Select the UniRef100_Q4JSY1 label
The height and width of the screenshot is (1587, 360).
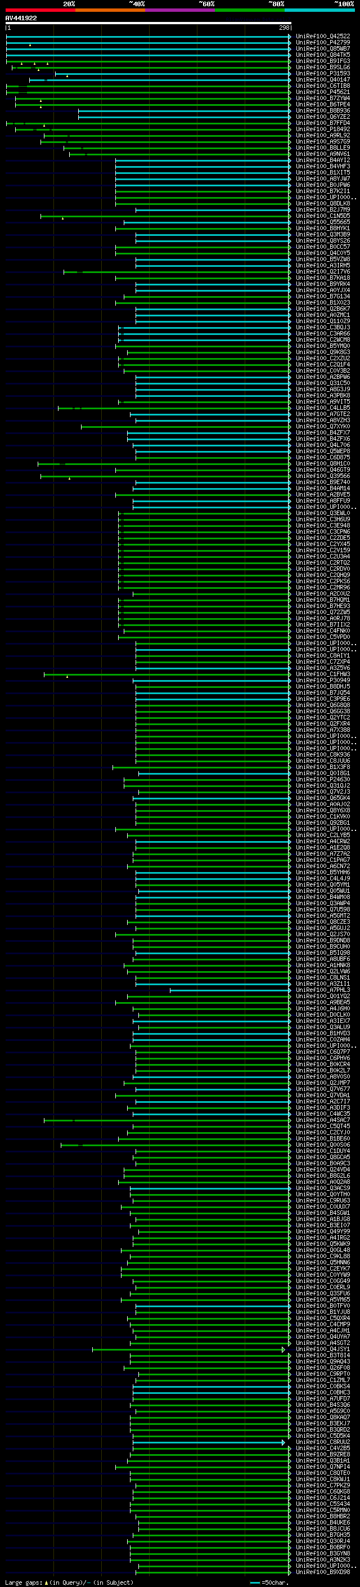click(x=322, y=1349)
